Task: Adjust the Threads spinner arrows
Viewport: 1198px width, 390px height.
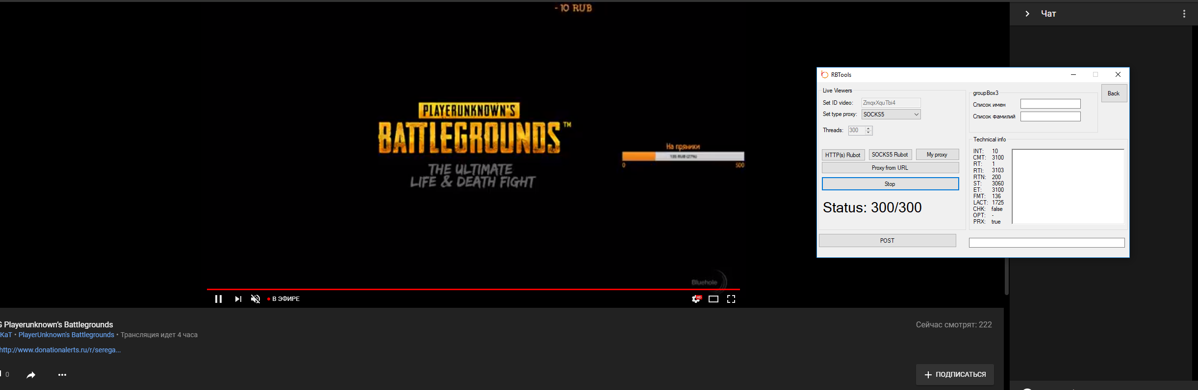Action: pos(868,130)
